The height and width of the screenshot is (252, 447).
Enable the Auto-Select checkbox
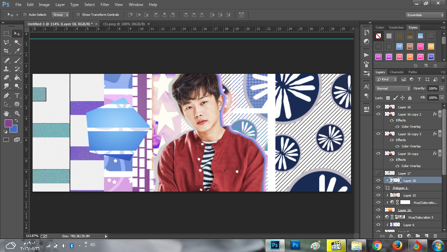tap(25, 15)
